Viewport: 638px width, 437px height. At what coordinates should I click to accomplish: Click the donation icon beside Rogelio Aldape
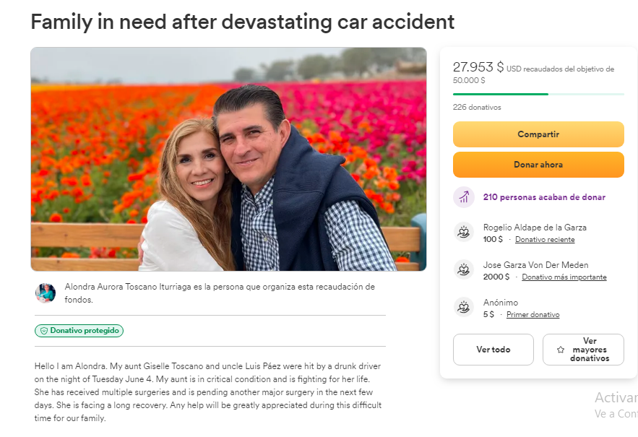463,232
